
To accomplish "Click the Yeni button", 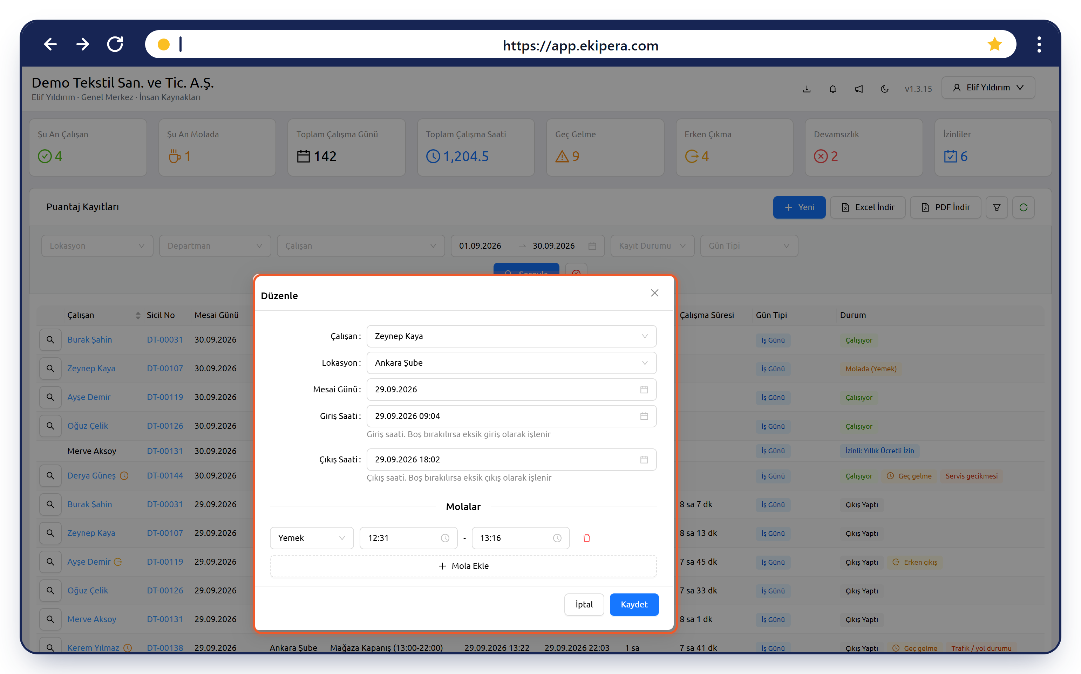I will pos(799,207).
